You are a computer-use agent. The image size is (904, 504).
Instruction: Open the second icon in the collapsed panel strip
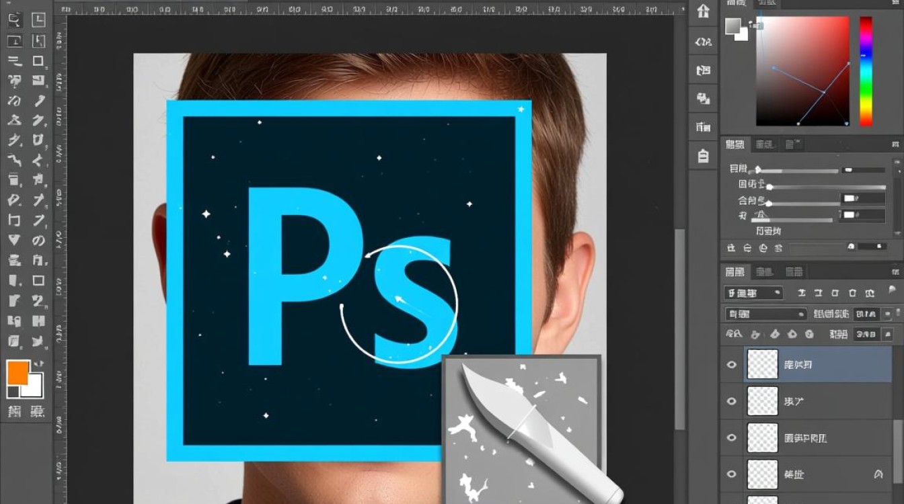pos(704,42)
